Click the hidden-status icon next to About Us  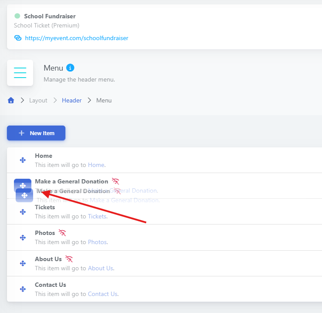click(x=69, y=259)
